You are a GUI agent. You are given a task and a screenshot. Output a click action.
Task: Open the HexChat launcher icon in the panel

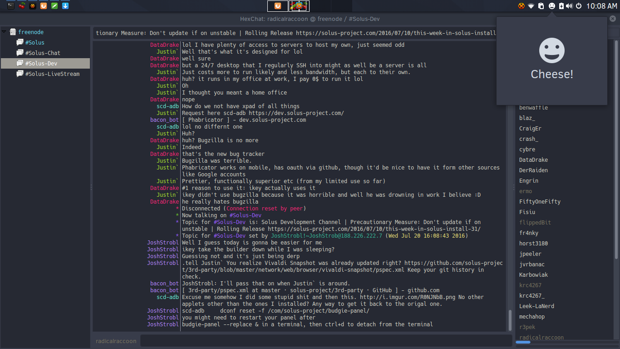click(33, 6)
